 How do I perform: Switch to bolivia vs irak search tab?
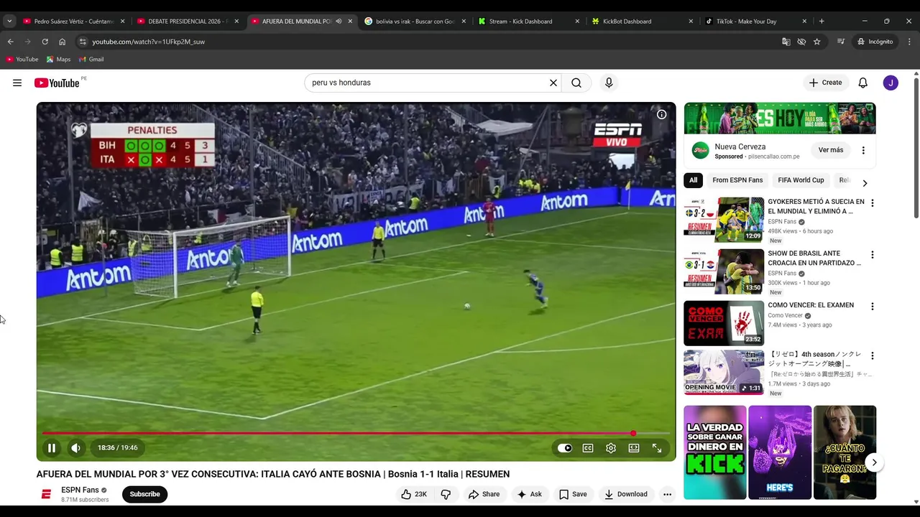click(415, 22)
